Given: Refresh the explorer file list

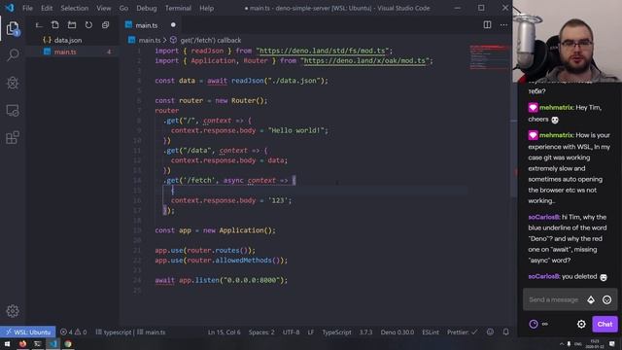Looking at the screenshot, I should pyautogui.click(x=88, y=25).
